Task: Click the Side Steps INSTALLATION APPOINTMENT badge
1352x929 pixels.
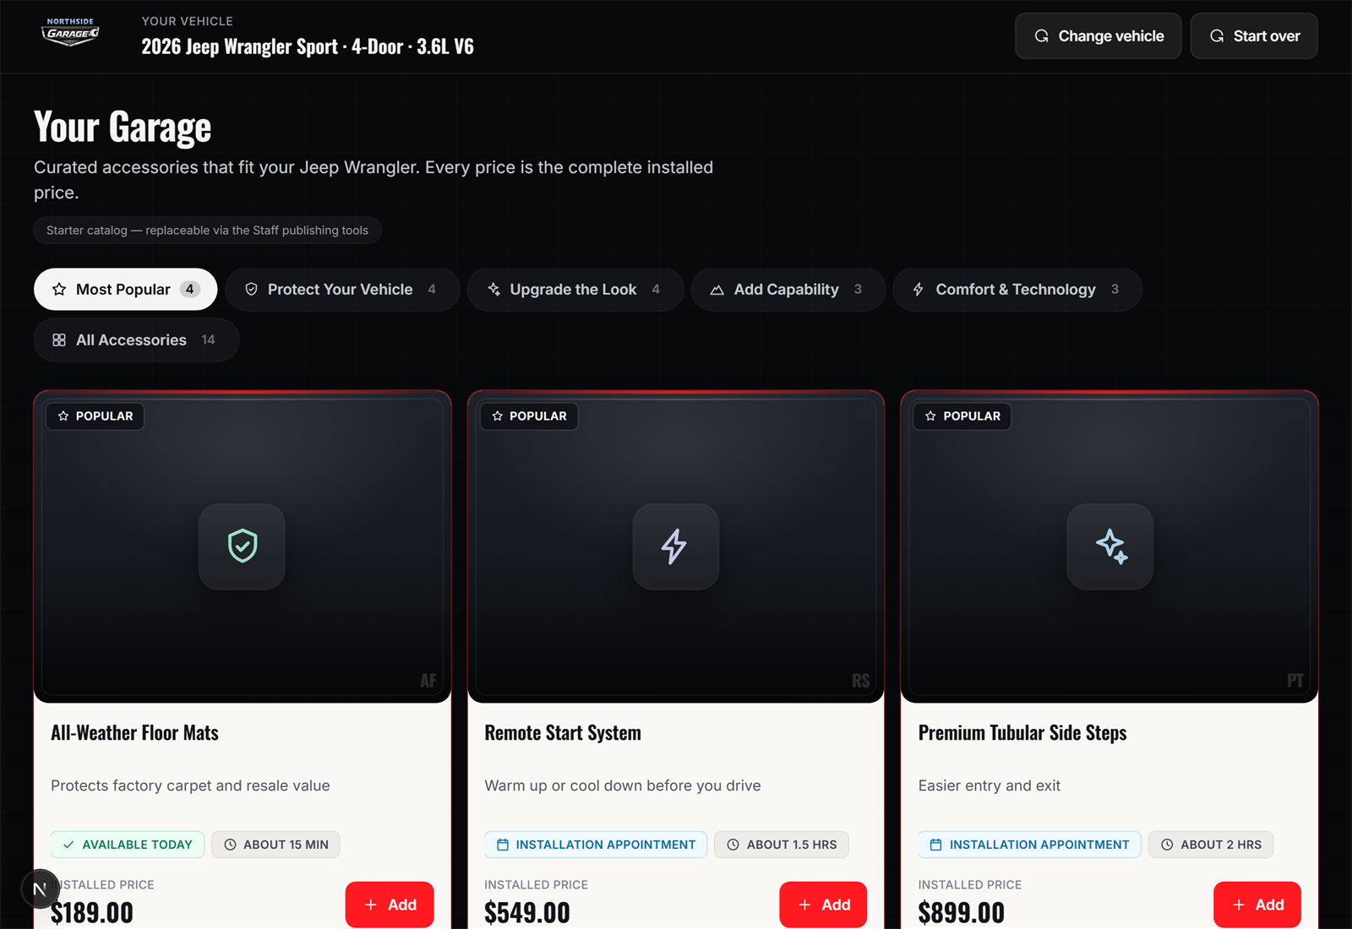Action: pos(1029,845)
